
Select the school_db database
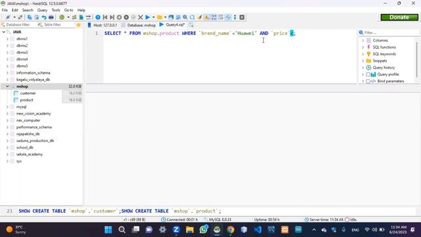point(25,147)
